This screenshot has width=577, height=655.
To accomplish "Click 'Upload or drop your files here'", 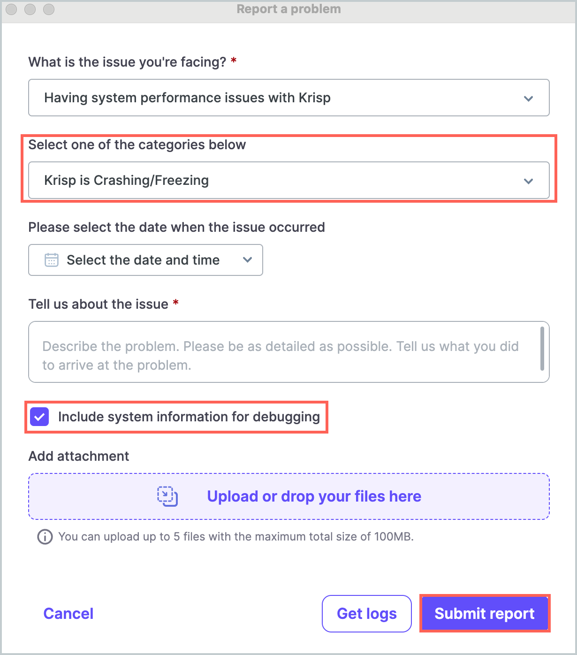I will pos(314,496).
